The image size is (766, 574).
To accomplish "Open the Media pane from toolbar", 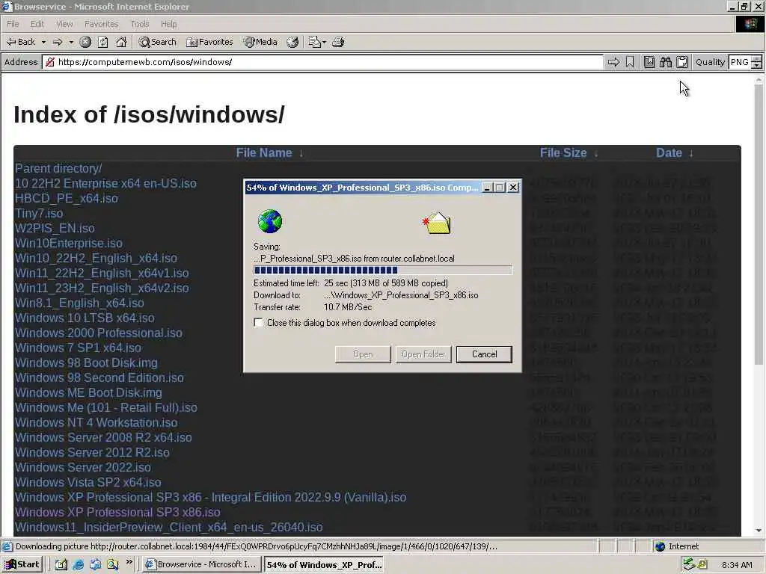I will (x=260, y=42).
